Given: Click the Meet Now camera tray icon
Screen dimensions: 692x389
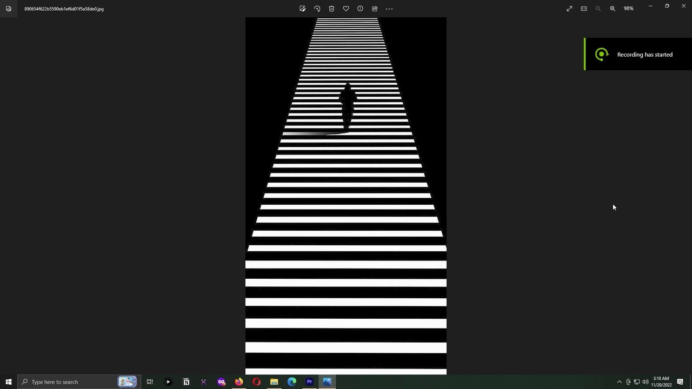Looking at the screenshot, I should (x=628, y=382).
